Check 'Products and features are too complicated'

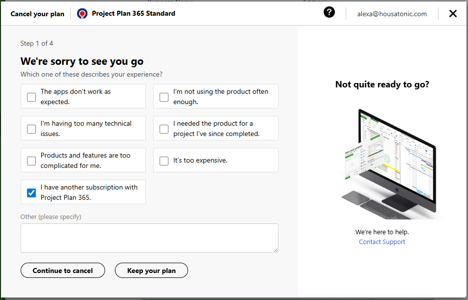click(31, 161)
